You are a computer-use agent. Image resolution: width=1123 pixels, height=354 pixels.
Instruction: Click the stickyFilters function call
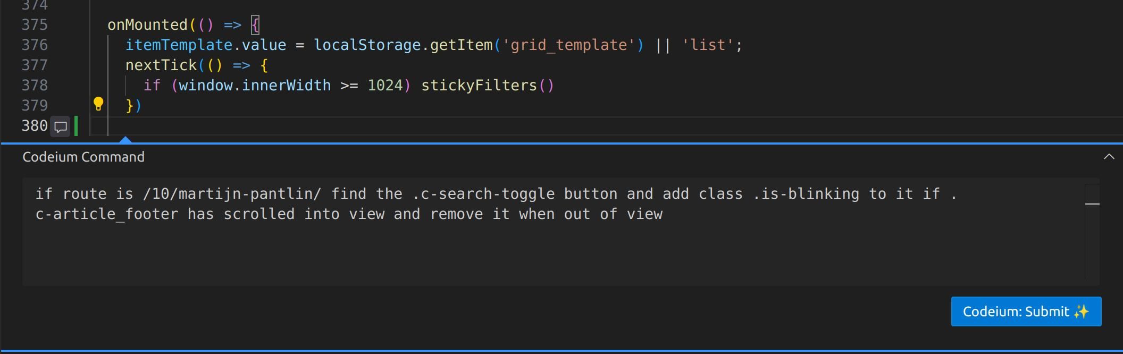click(479, 86)
